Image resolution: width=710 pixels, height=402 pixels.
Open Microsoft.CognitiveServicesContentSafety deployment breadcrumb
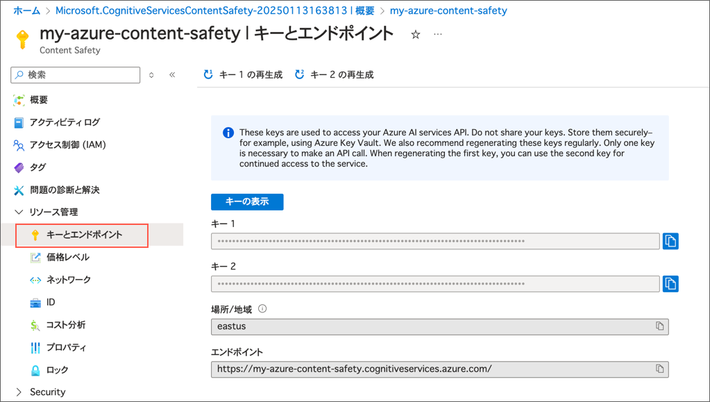214,10
